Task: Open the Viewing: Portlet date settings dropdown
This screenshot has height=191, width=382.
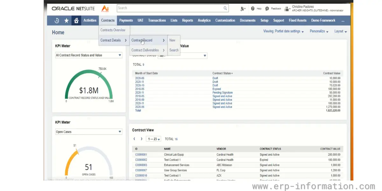Action: [283, 31]
